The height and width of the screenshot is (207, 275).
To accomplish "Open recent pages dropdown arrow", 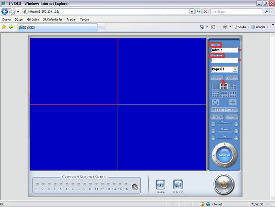I will coord(18,12).
